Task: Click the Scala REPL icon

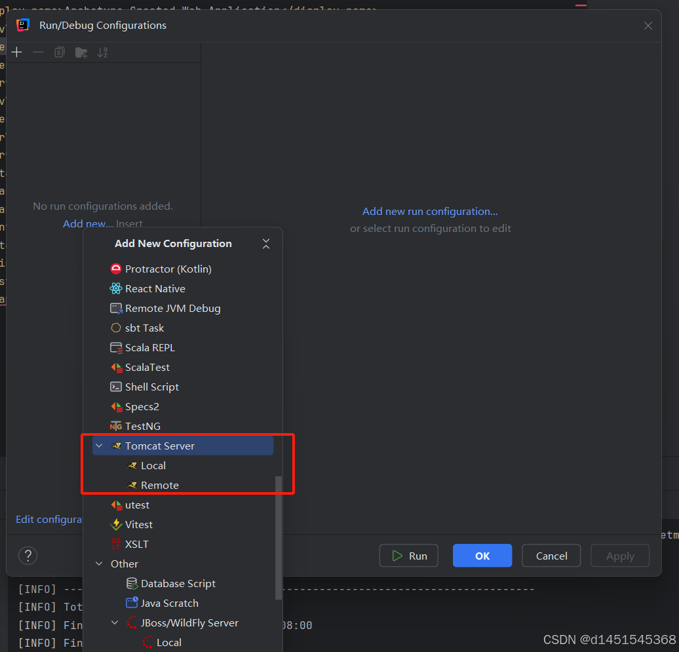Action: (x=116, y=348)
